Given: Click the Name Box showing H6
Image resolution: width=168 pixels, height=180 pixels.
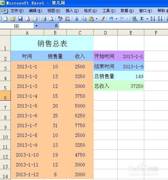Looking at the screenshot, I should 17,26.
